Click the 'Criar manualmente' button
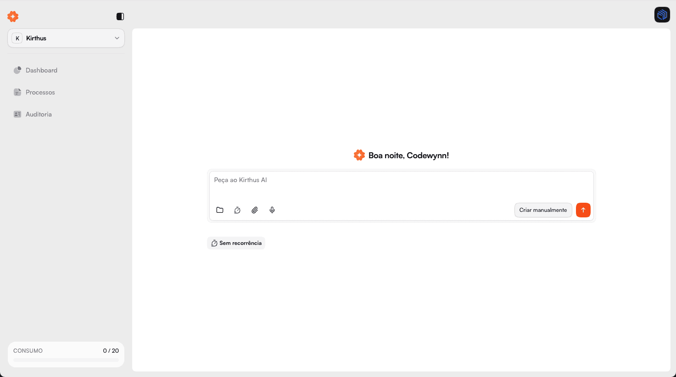 click(543, 210)
